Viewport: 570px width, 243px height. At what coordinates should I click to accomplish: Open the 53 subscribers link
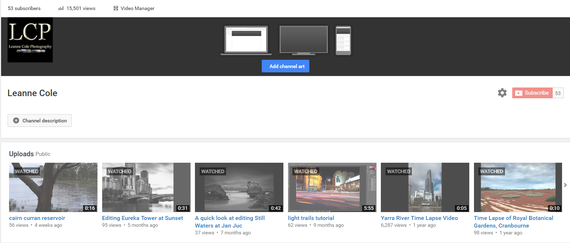24,8
